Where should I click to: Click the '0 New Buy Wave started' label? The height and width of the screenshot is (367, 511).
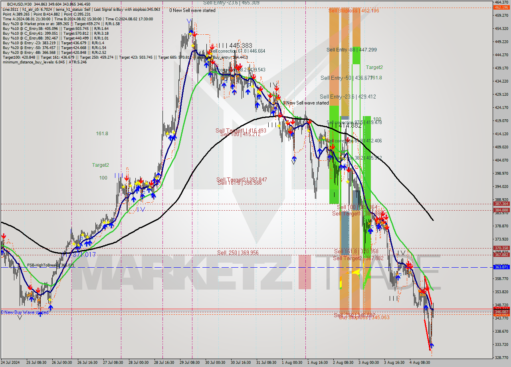(x=24, y=312)
